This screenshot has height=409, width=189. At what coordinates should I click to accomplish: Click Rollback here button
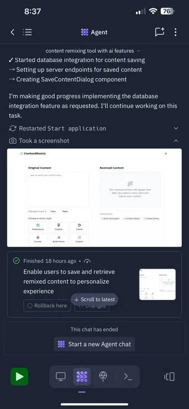point(47,306)
